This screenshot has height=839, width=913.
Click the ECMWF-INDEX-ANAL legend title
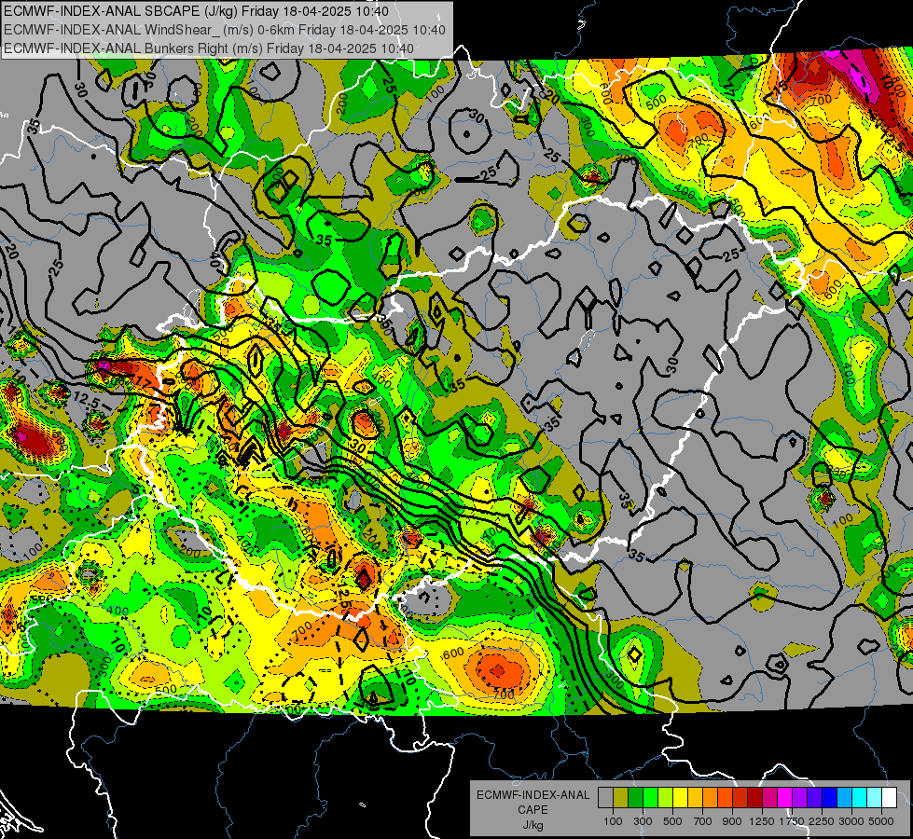coord(533,795)
